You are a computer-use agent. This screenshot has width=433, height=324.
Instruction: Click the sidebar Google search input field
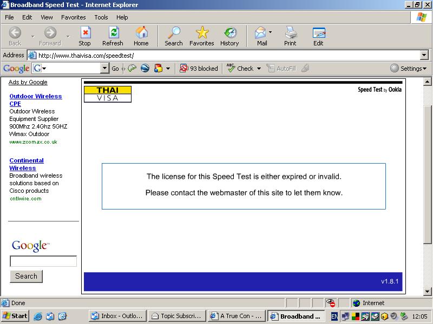point(43,261)
